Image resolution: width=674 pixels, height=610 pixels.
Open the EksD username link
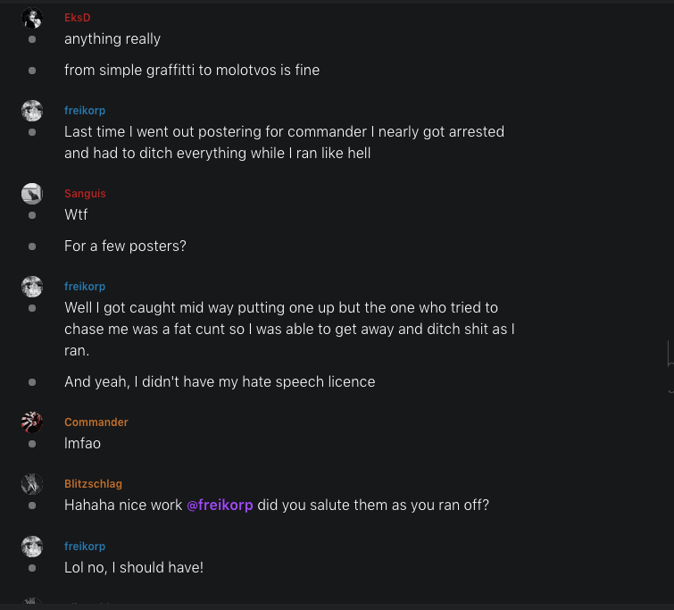coord(78,18)
